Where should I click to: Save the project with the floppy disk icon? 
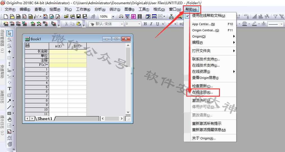[x=79, y=17]
